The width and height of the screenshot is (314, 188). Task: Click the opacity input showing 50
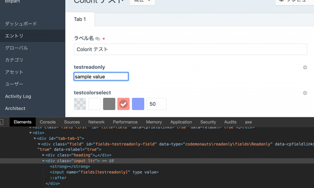tap(156, 104)
